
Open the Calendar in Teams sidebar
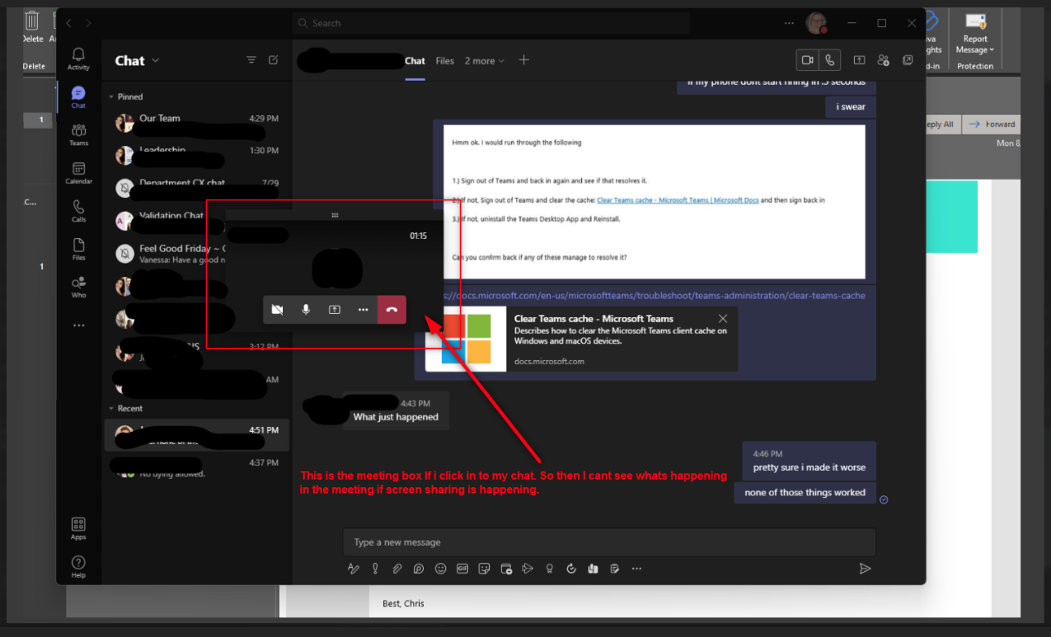click(x=78, y=172)
